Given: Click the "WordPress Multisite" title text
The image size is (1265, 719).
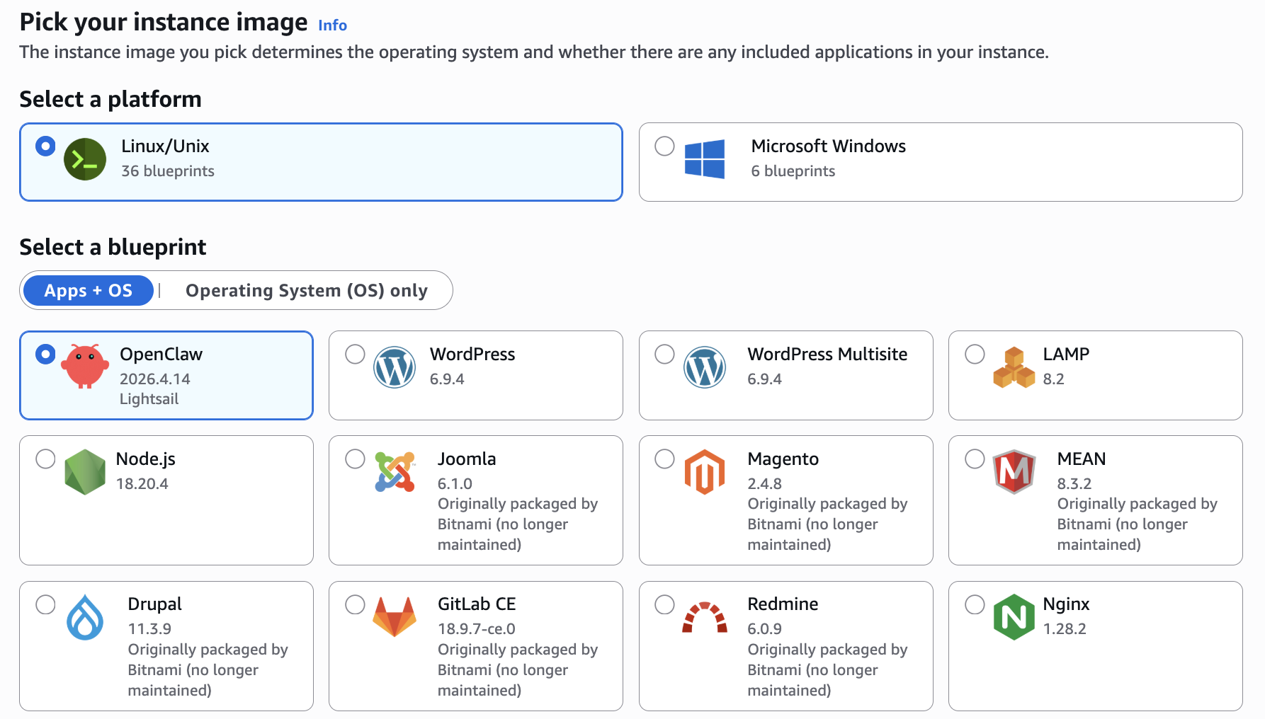Looking at the screenshot, I should [x=827, y=354].
